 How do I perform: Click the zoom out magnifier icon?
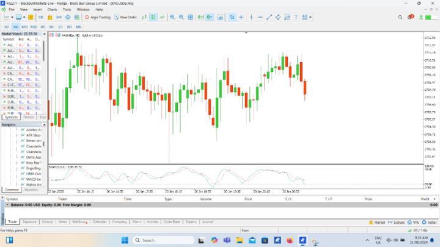[182, 17]
